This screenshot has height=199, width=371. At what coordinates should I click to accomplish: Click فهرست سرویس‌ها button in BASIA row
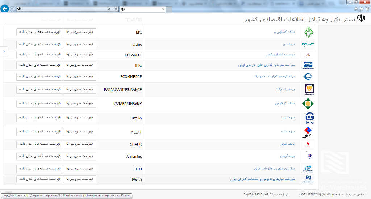coord(79,118)
